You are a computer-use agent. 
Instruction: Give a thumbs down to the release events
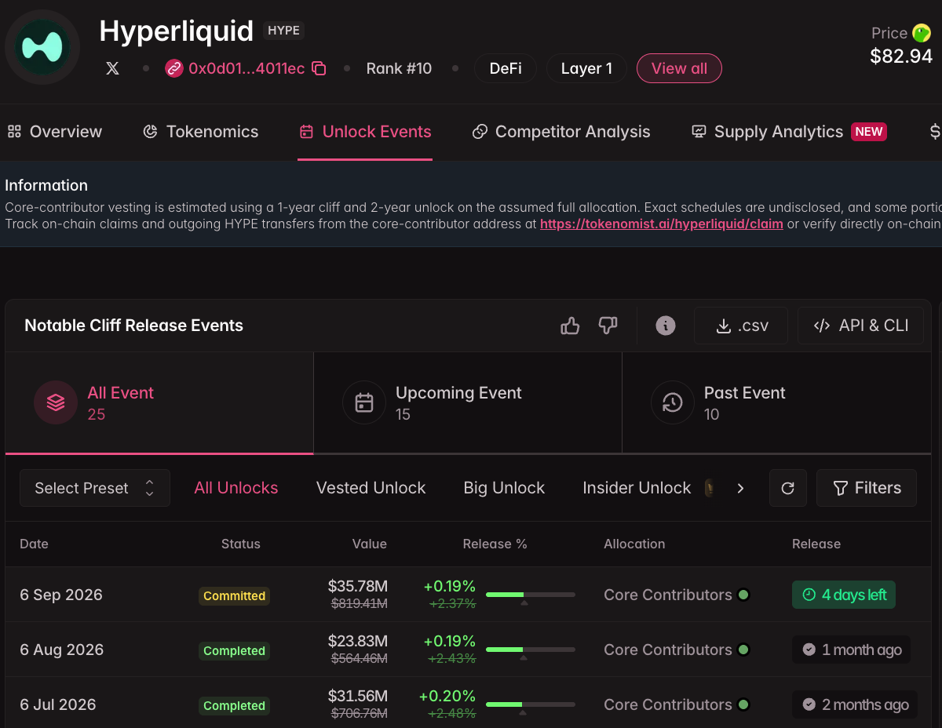(x=608, y=326)
